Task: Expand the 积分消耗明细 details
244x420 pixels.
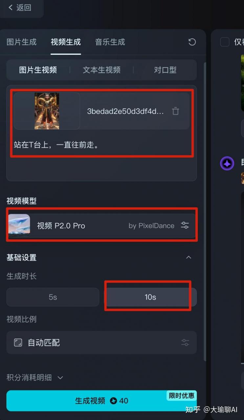Action: coord(34,377)
